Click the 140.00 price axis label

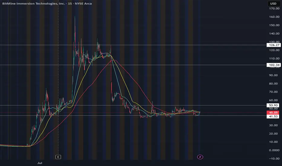[274, 34]
